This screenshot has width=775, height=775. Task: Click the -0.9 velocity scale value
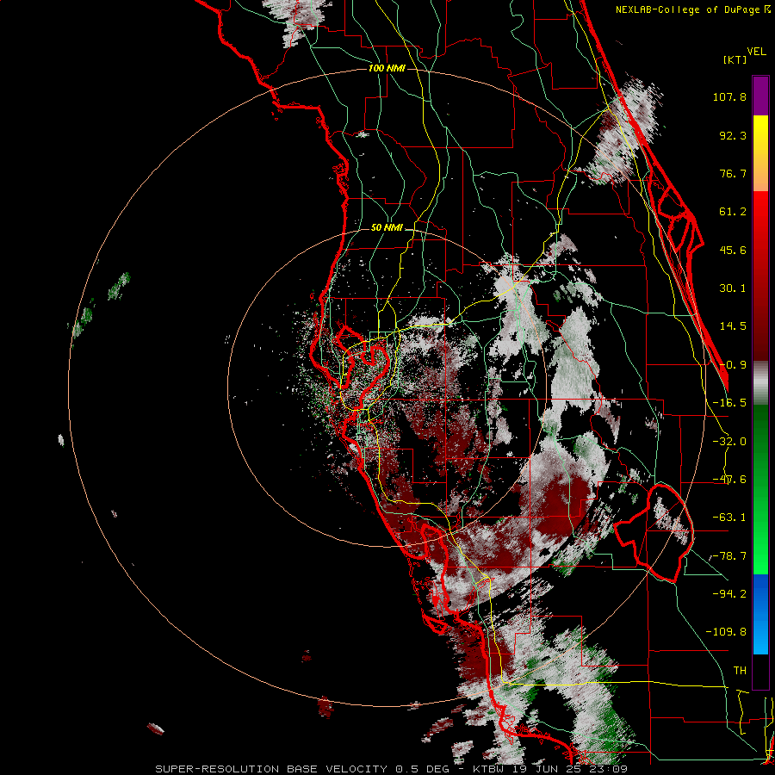733,365
